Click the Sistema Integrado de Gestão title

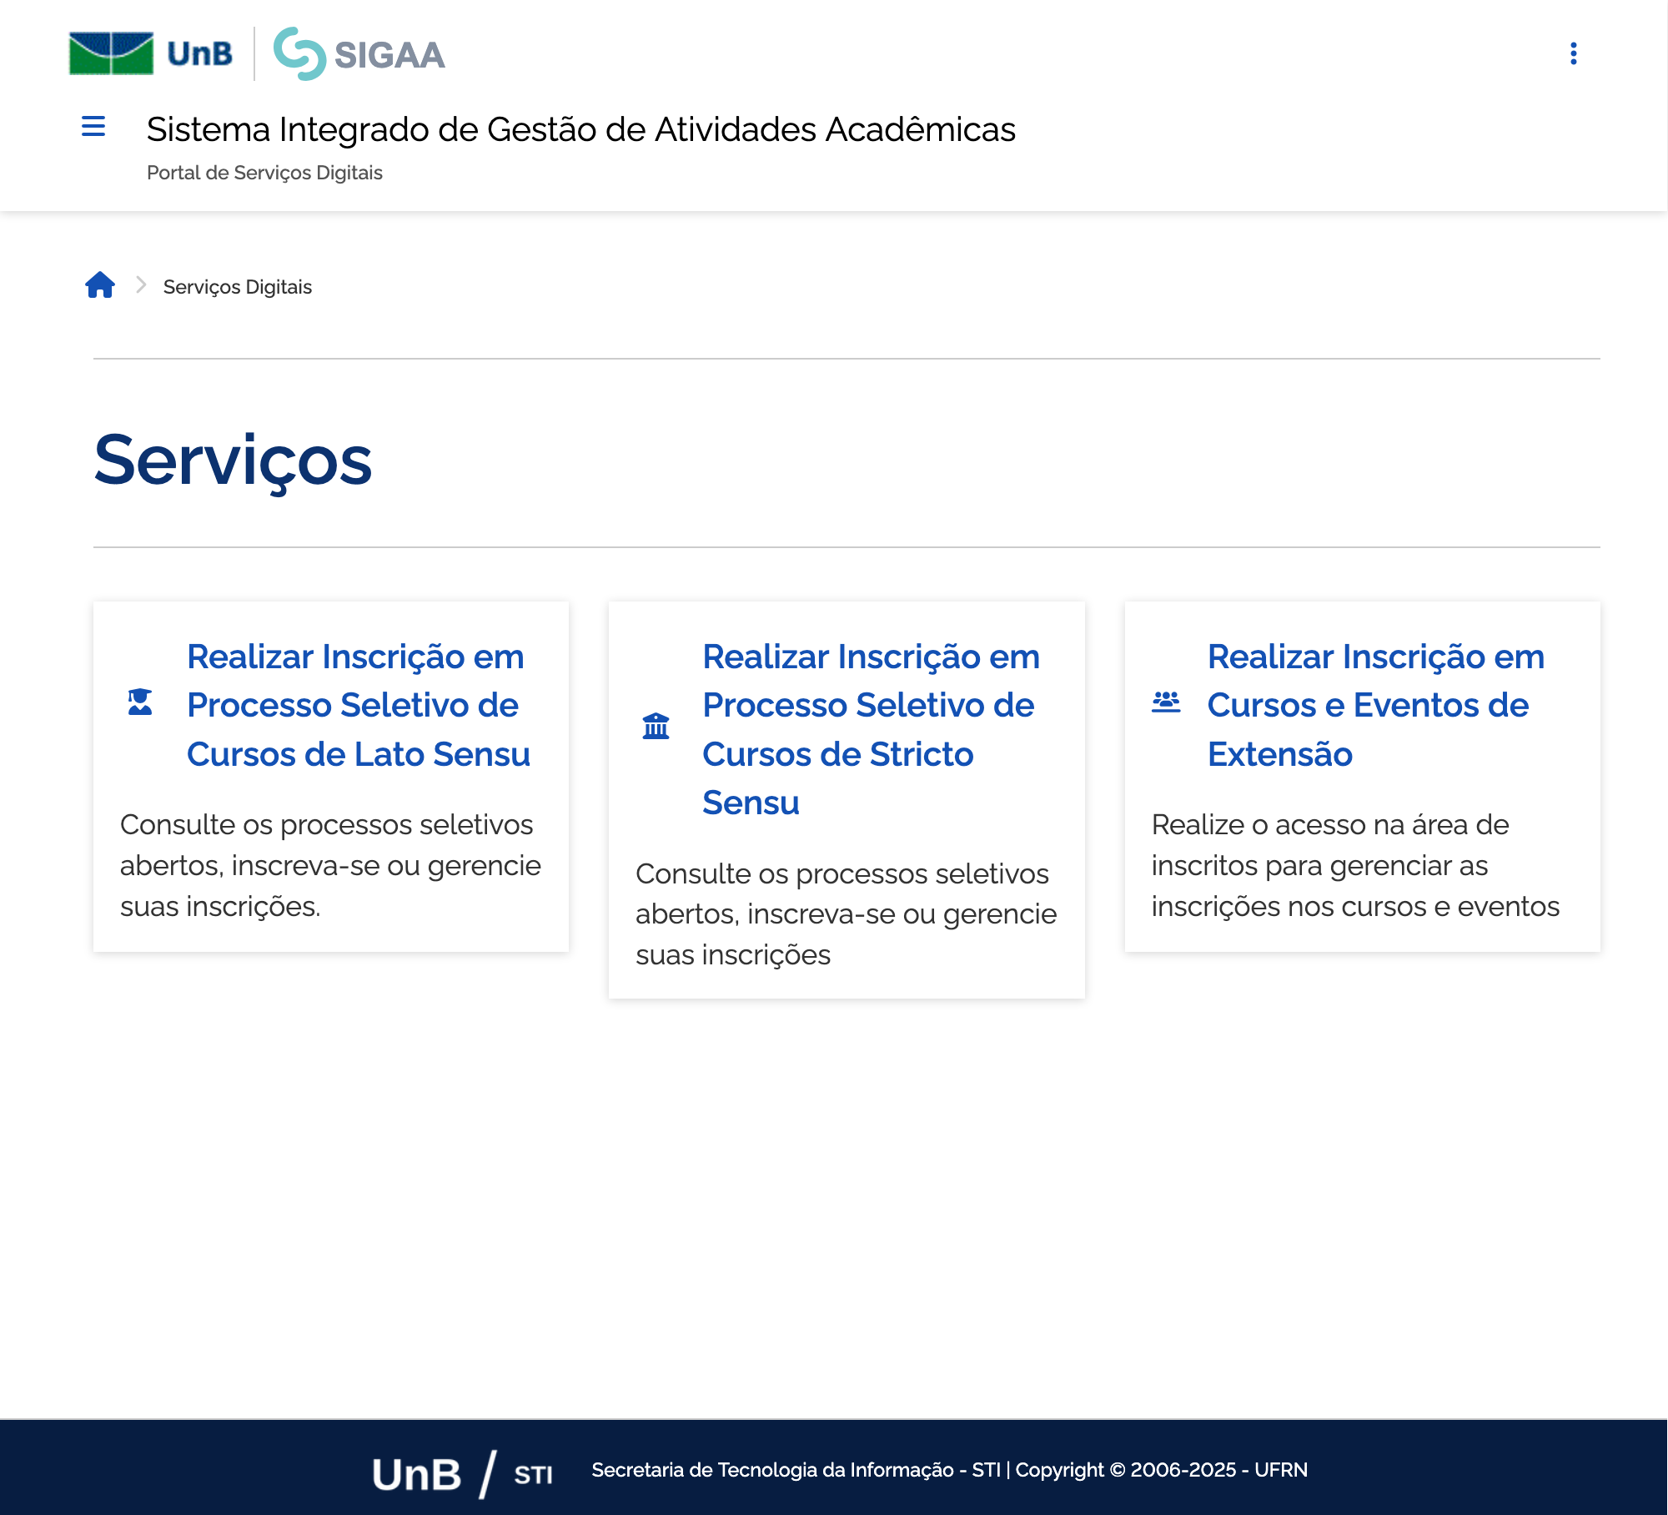581,129
